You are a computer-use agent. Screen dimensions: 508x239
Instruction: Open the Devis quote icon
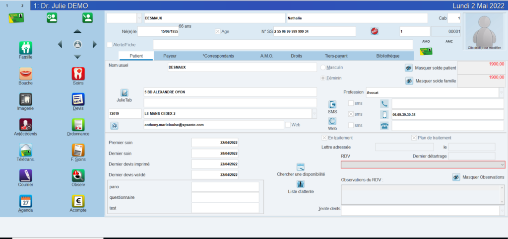(x=78, y=99)
